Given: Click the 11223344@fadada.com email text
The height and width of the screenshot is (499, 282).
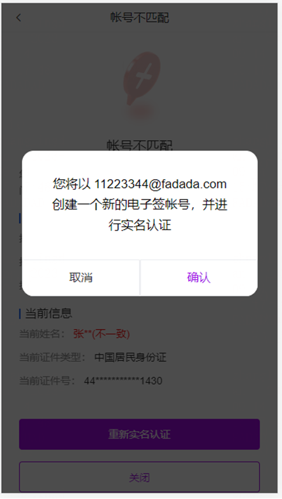Looking at the screenshot, I should coord(161,184).
